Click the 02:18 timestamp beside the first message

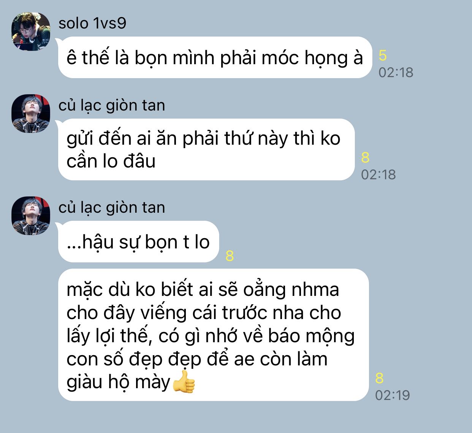(x=396, y=72)
